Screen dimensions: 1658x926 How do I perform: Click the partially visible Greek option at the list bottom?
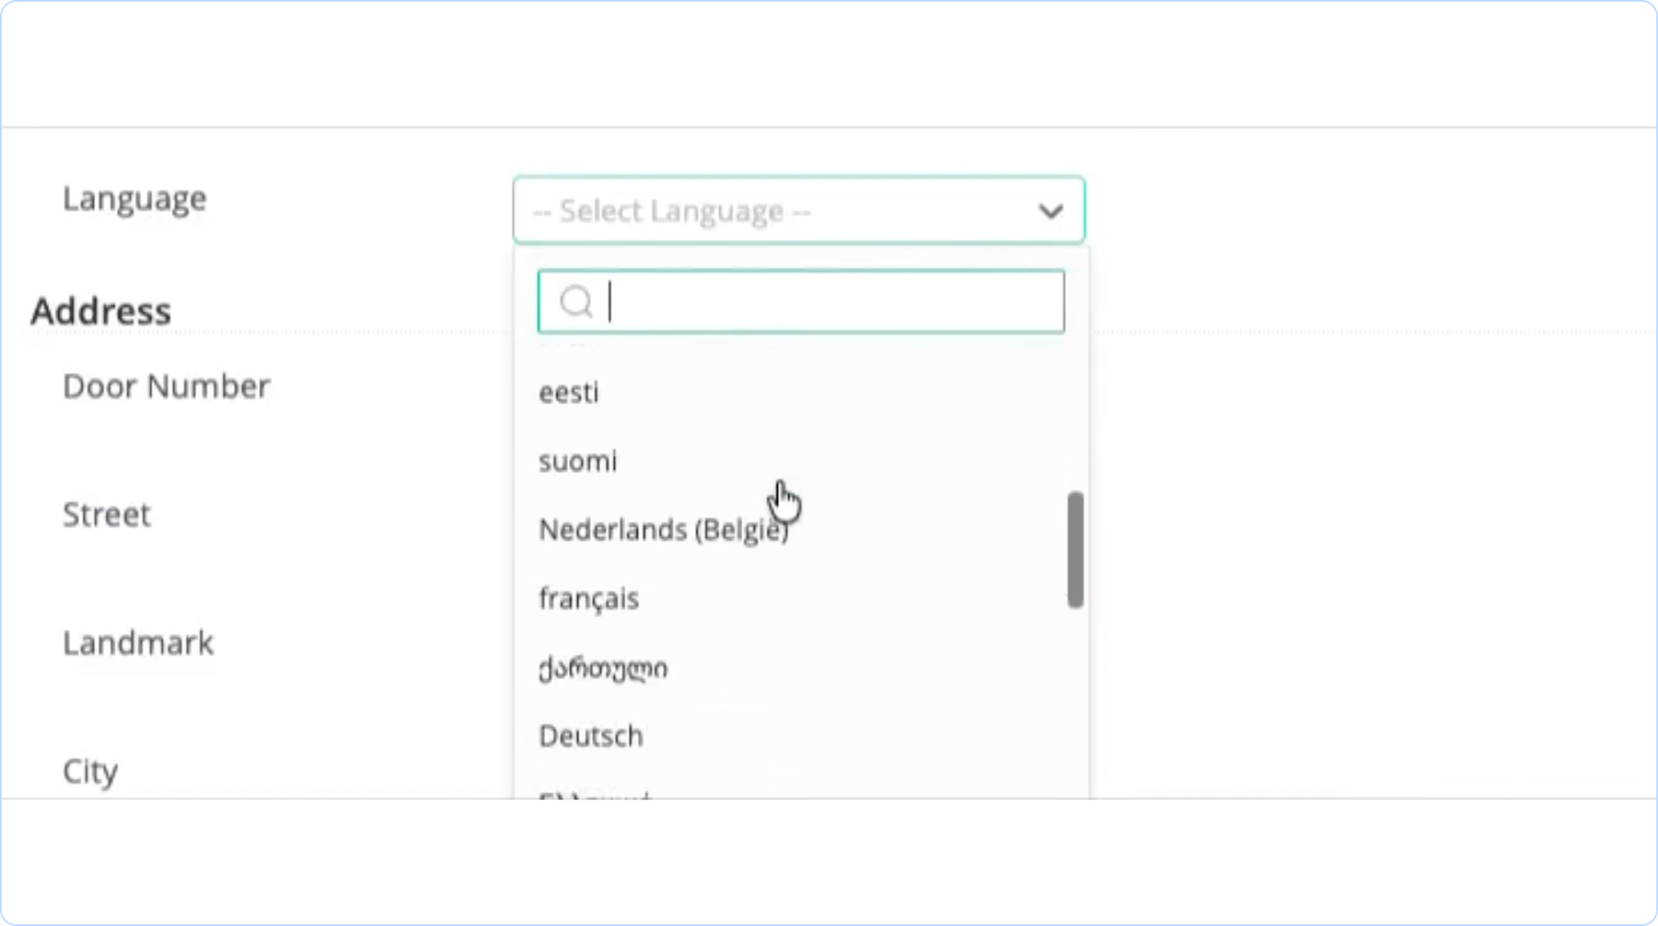(594, 793)
